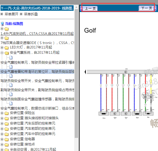Select 安装位置 保险丝 entry
Screen dimensions: 158x151
22,113
